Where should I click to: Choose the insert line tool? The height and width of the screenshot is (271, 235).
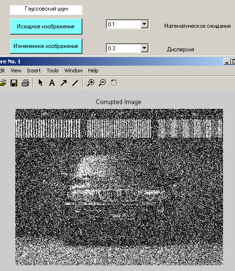75,83
